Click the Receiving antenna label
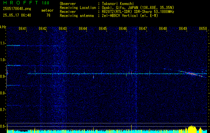 (x=77, y=16)
